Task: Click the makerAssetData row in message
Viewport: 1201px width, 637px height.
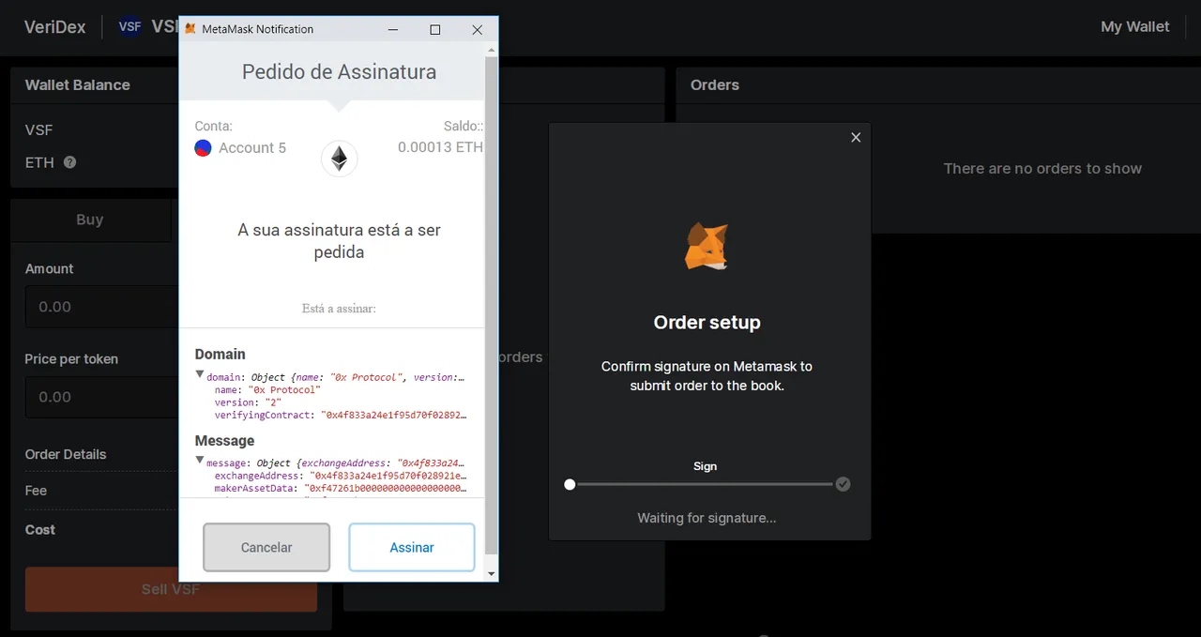Action: click(x=341, y=489)
